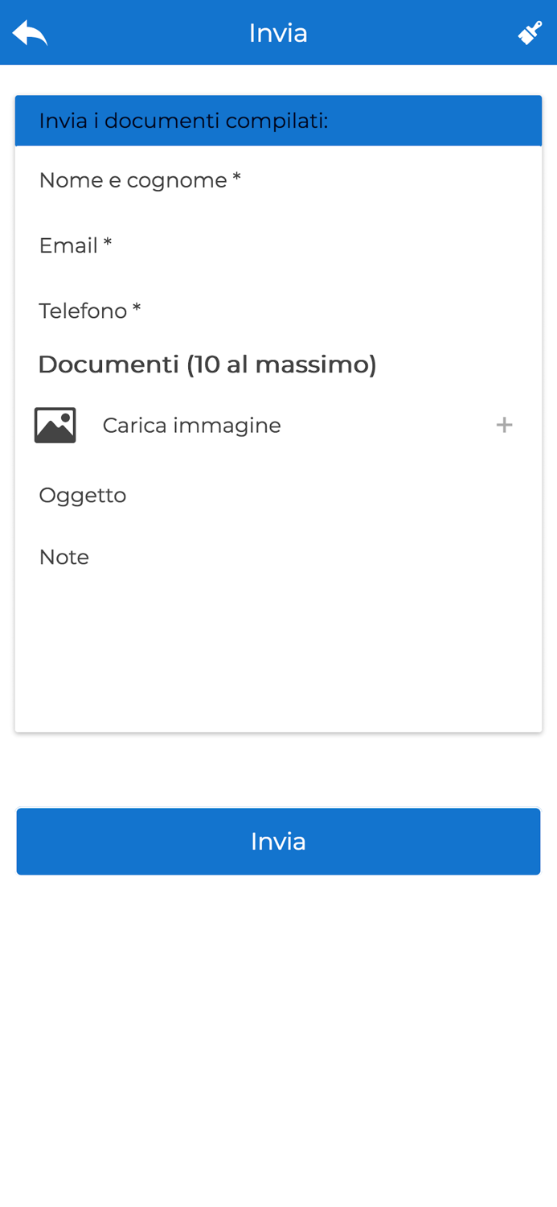Click the image icon beside Carica immagine
Screen dimensions: 557x1207
point(54,424)
